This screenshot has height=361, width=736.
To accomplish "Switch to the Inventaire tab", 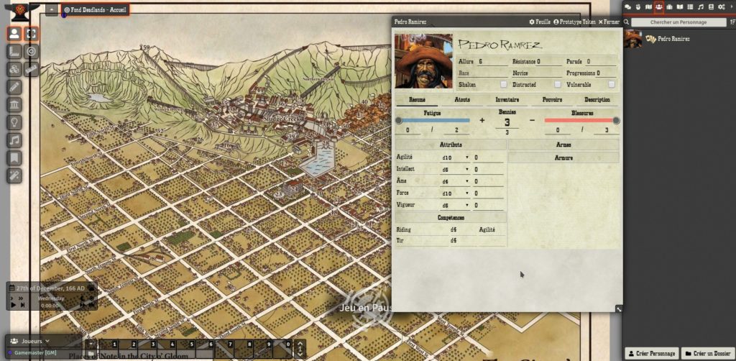I will click(507, 100).
